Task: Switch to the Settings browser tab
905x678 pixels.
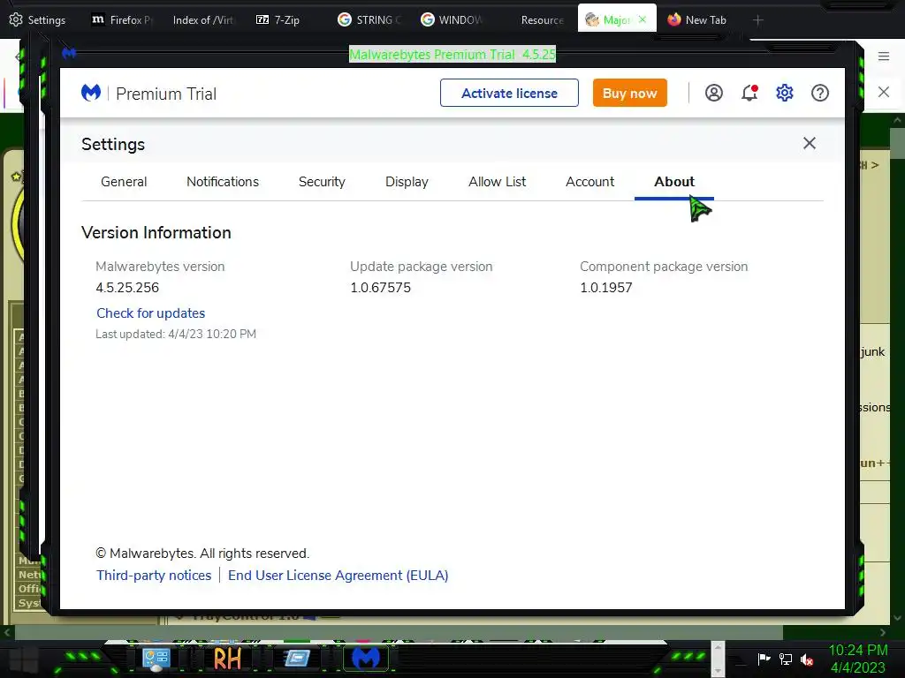Action: click(x=38, y=19)
